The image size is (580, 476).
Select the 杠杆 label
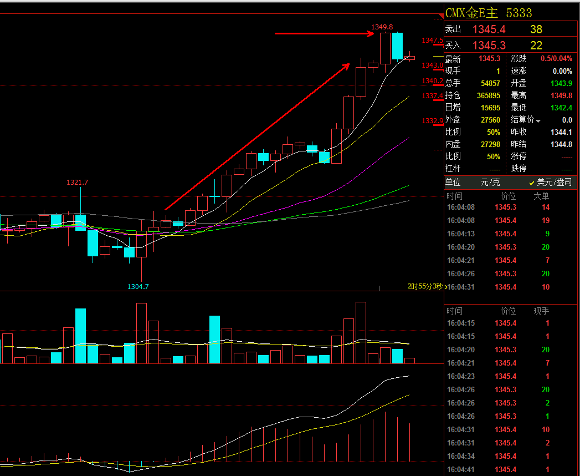(453, 169)
